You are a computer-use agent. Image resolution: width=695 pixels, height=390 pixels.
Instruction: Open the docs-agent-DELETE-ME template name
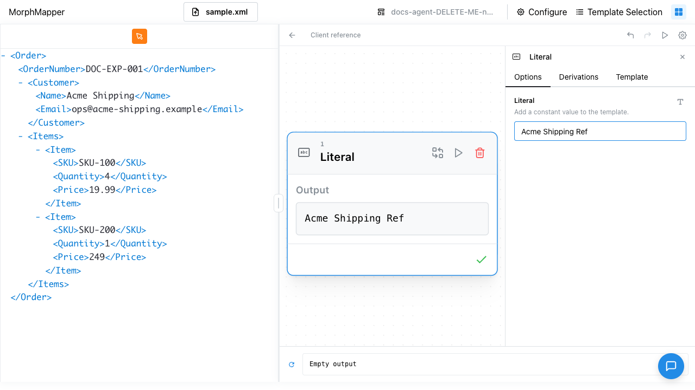click(435, 12)
